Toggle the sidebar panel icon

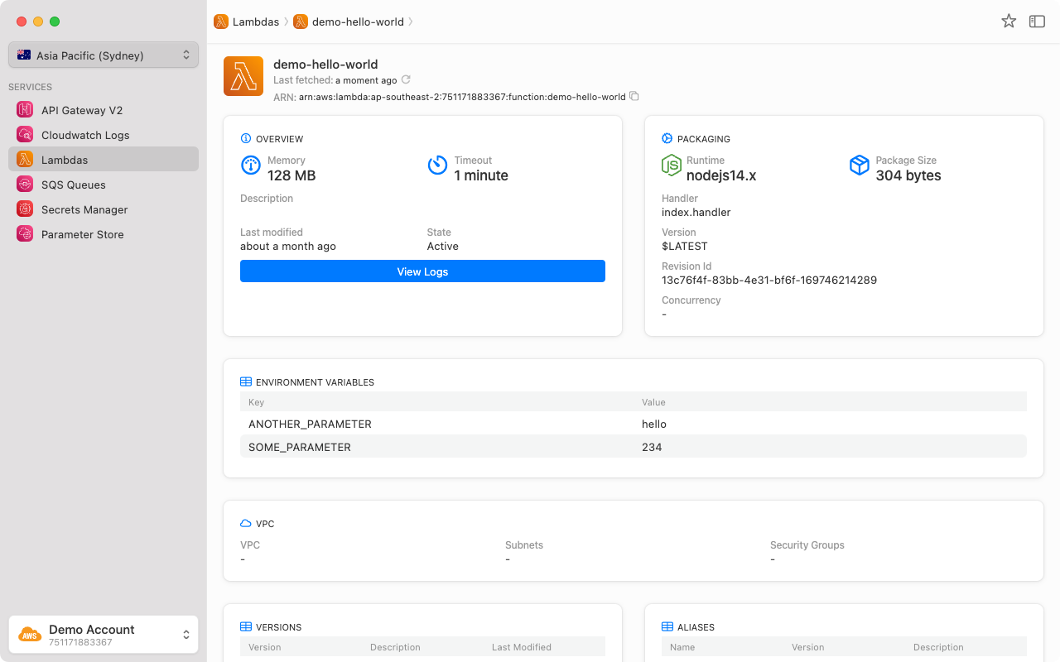click(1037, 22)
